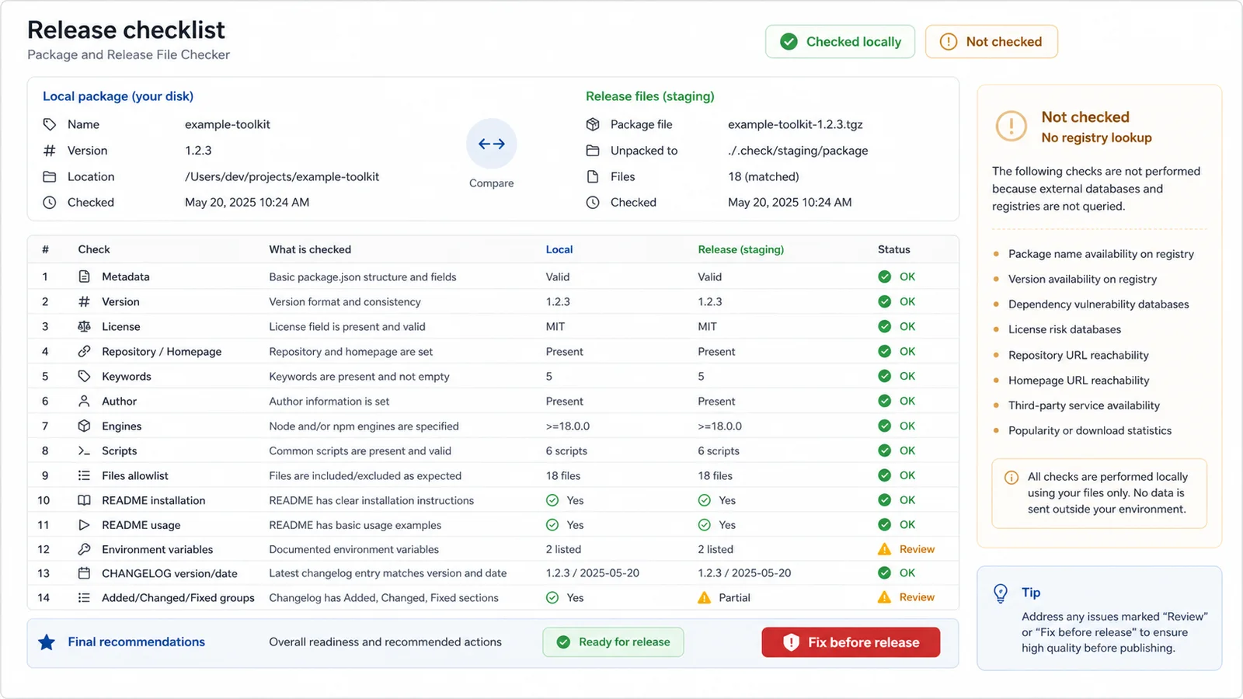Click the Metadata row document icon

click(84, 276)
